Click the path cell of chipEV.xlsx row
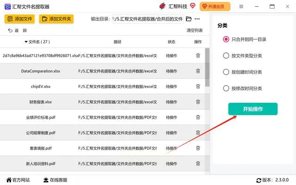296x185 pixels. click(117, 86)
